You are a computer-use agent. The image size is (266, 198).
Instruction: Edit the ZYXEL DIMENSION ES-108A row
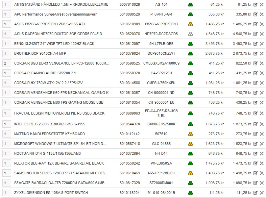[255, 193]
